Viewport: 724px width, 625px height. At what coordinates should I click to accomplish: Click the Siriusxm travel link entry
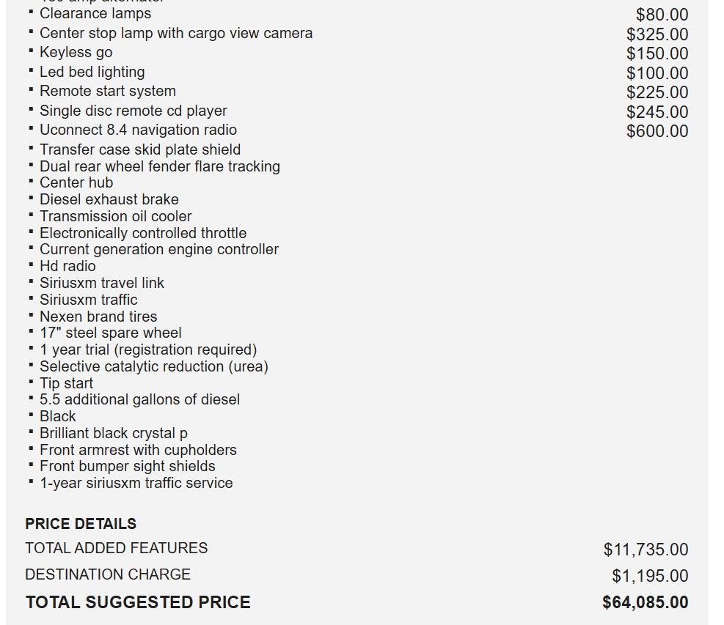tap(101, 283)
